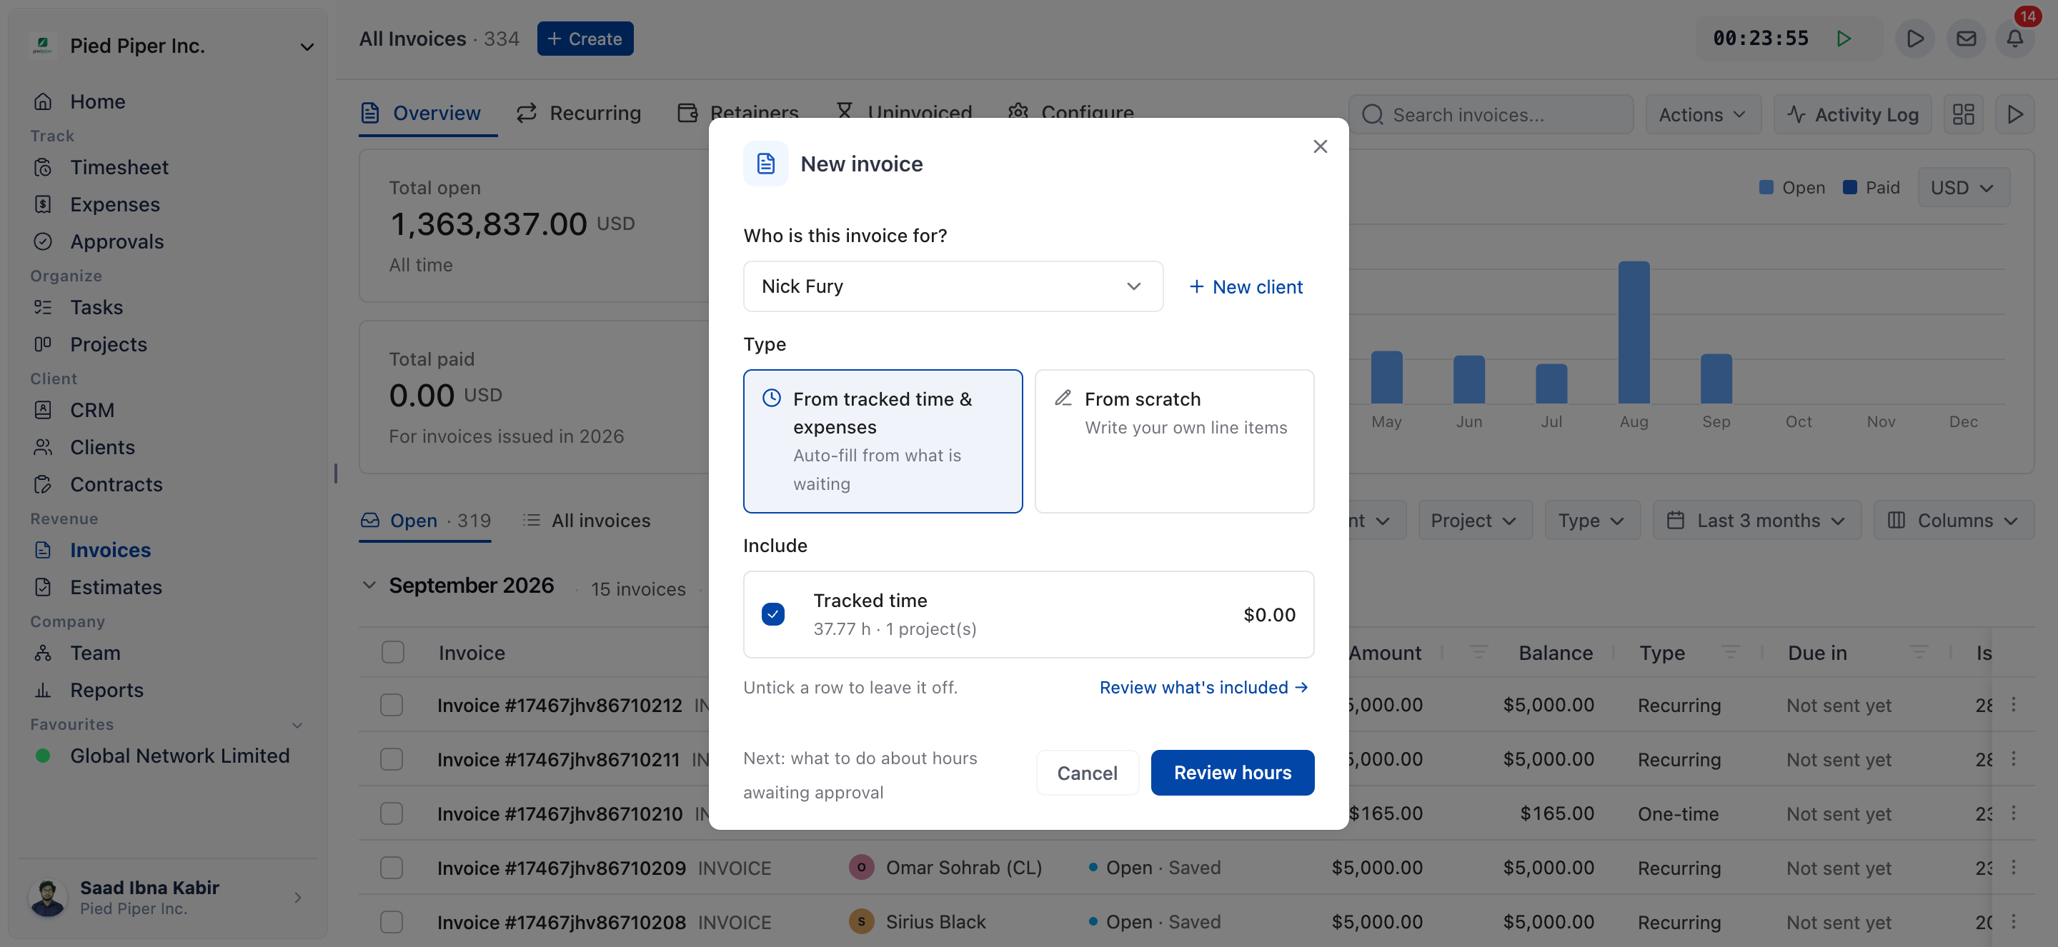Open notifications bell with 14 badge
This screenshot has width=2058, height=947.
(2015, 39)
